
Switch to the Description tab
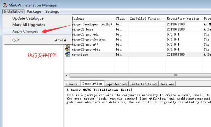[x=92, y=84]
